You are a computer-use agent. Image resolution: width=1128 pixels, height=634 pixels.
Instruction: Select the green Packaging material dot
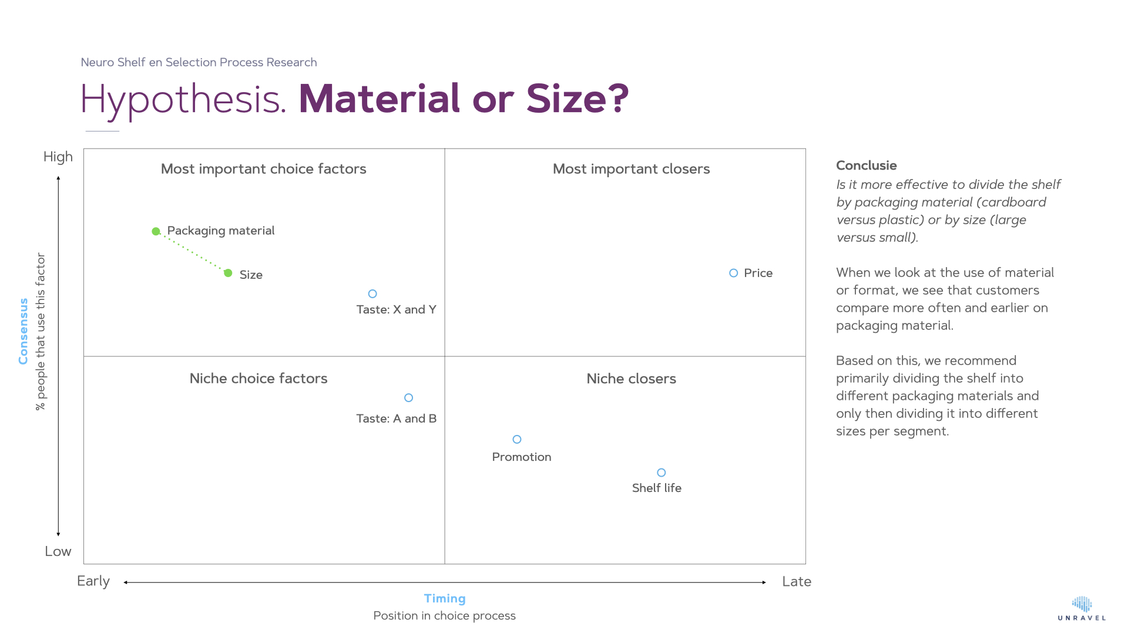tap(156, 231)
